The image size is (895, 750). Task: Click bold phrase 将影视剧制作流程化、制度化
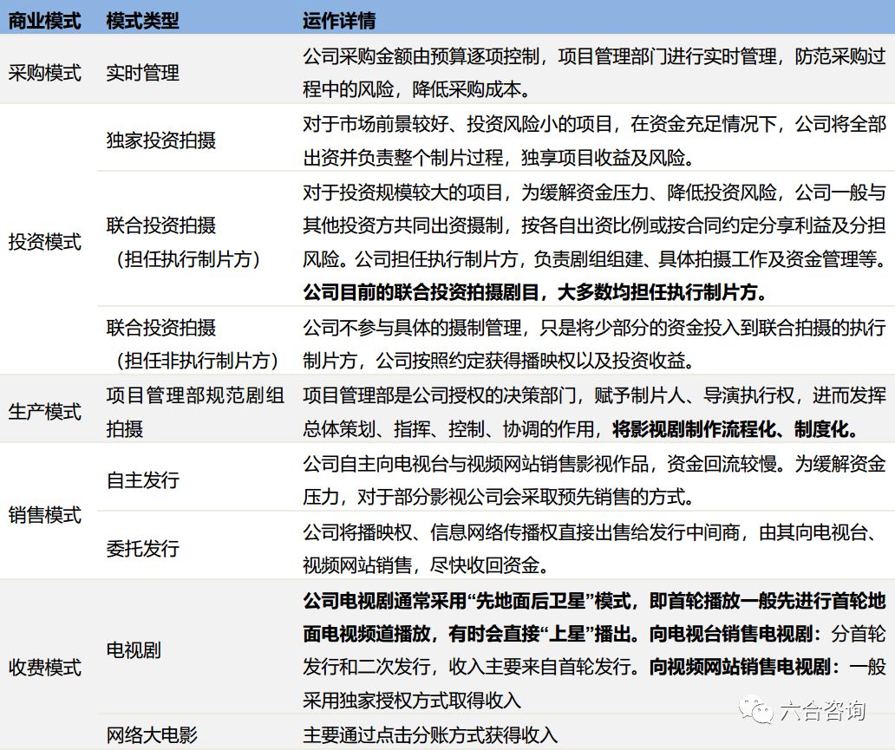tap(735, 428)
